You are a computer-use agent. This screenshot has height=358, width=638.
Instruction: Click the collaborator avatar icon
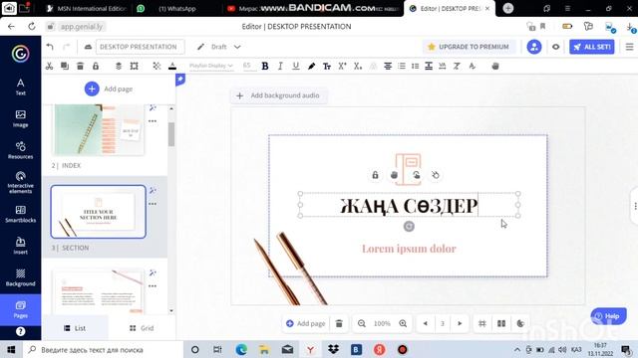pyautogui.click(x=534, y=47)
